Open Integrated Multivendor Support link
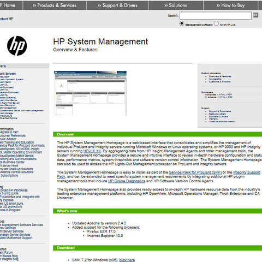 coord(16,238)
